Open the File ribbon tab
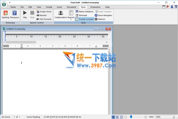 coord(22,7)
